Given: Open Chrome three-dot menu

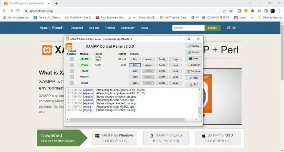Looking at the screenshot, I should [280, 11].
